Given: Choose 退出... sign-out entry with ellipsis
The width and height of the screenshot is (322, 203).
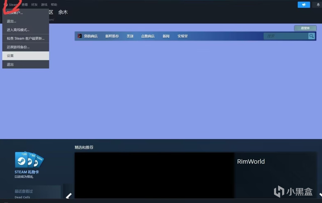Looking at the screenshot, I should [x=26, y=21].
